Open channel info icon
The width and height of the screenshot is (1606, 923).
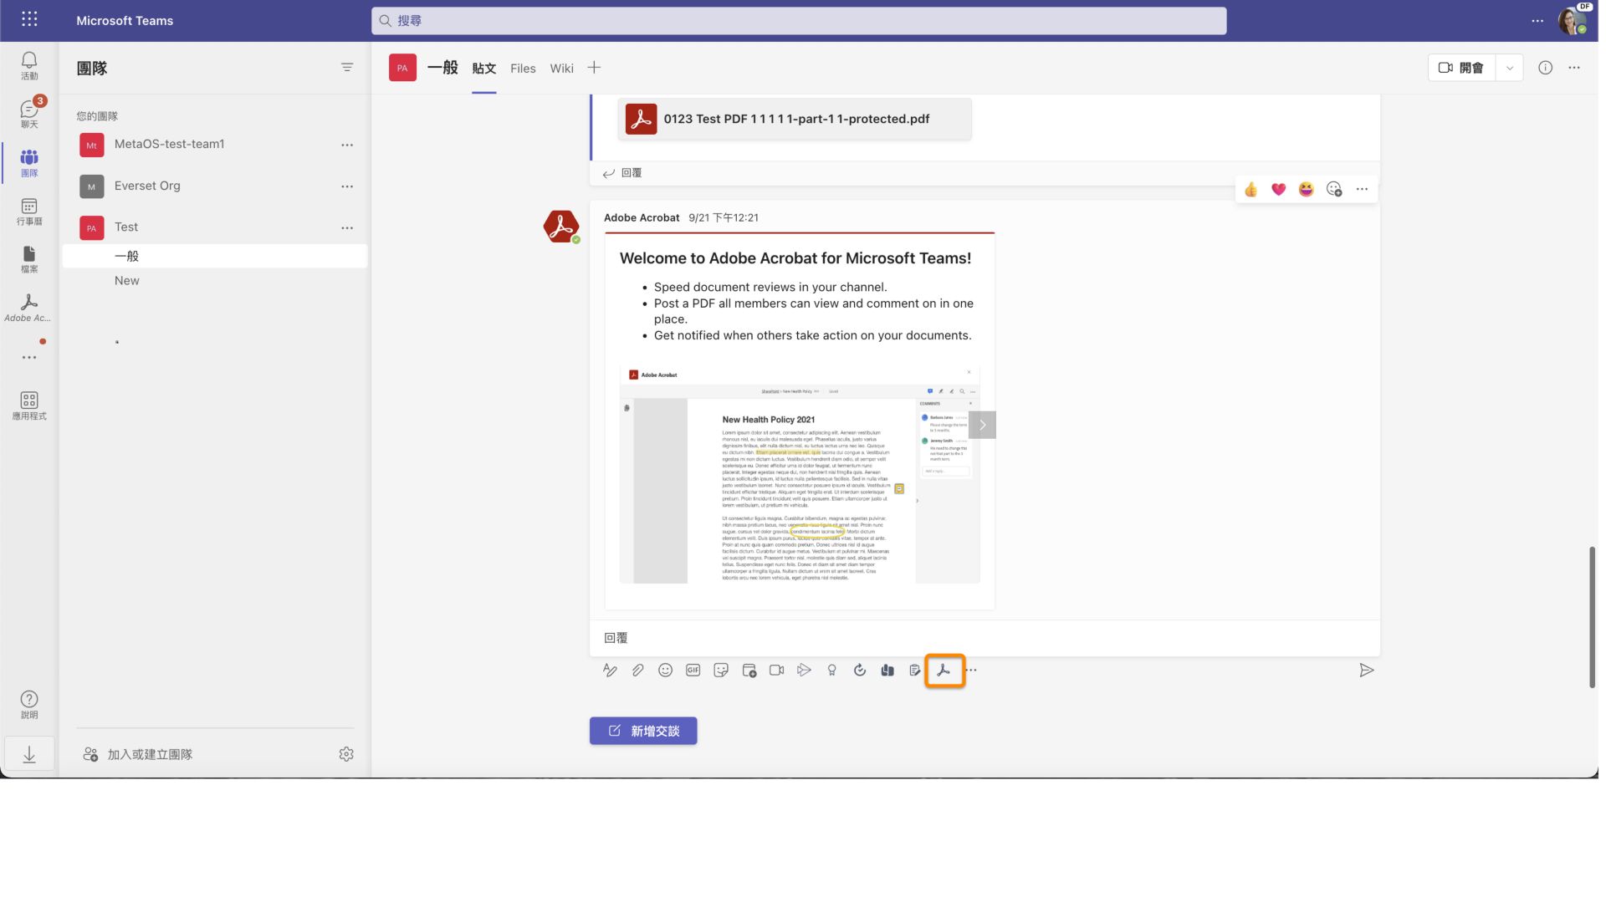[x=1545, y=68]
